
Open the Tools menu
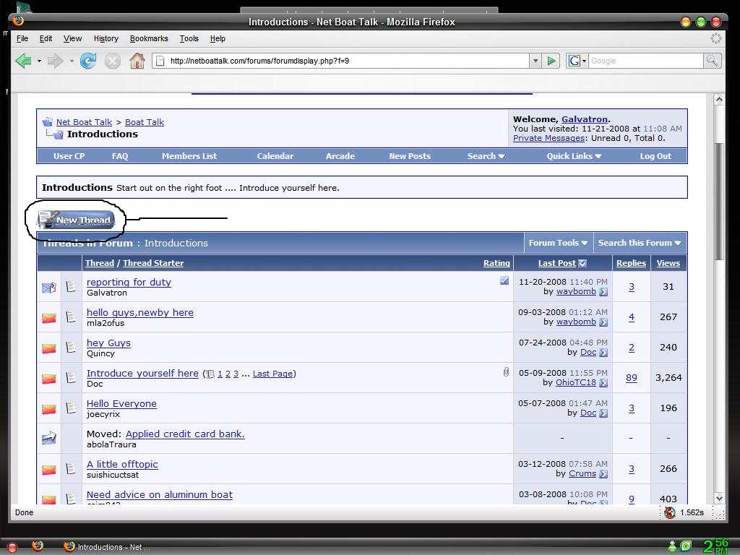[189, 39]
